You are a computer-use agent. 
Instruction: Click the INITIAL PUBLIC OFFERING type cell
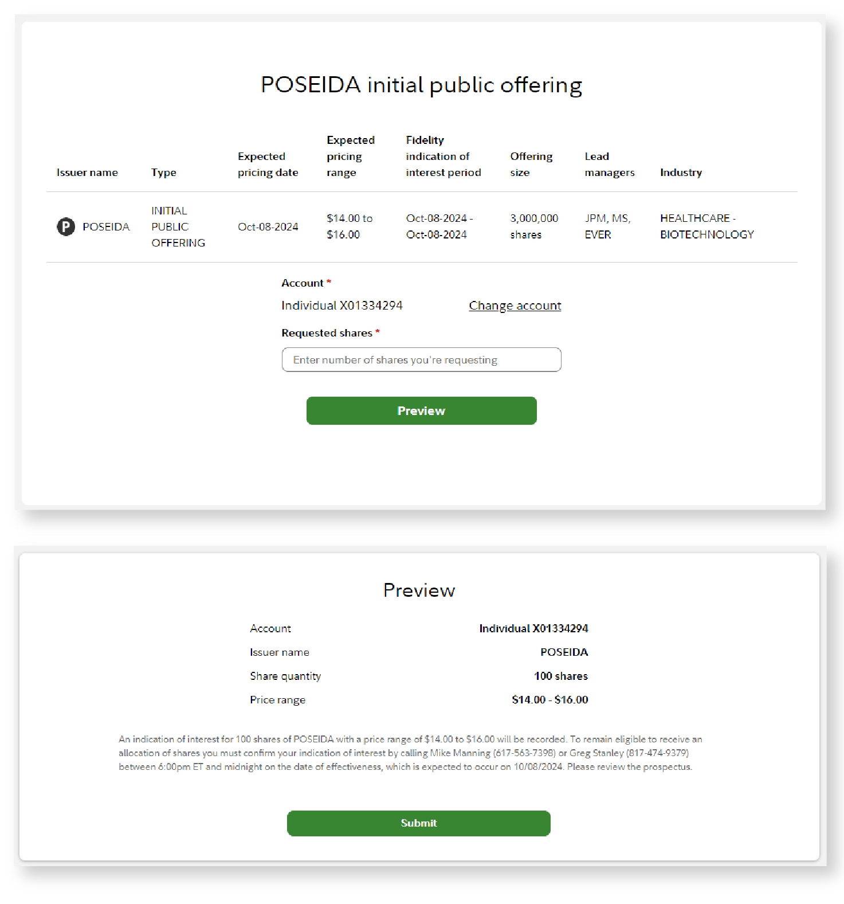click(x=178, y=227)
